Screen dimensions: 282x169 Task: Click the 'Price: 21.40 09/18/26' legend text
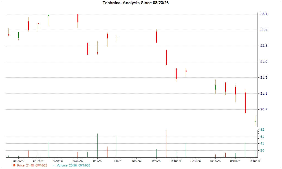[x=32, y=165]
